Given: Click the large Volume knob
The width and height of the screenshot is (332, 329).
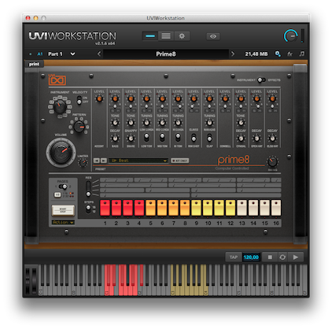Looking at the screenshot, I should click(x=61, y=153).
